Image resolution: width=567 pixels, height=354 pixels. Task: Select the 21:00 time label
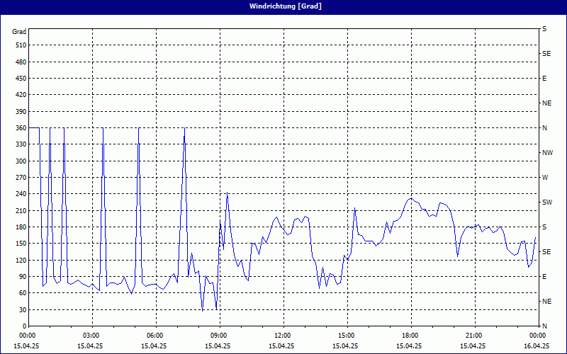(473, 336)
